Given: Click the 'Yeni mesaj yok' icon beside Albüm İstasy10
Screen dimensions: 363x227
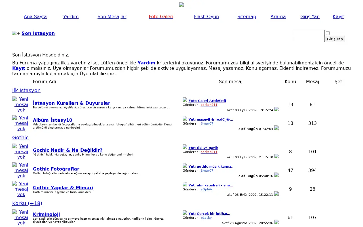Looking at the screenshot, I should tap(21, 123).
